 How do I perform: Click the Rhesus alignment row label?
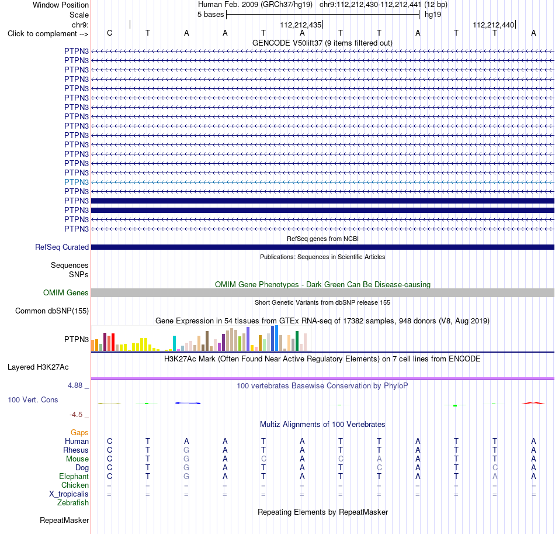point(76,450)
